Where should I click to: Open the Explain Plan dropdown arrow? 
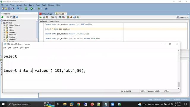click(50, 17)
